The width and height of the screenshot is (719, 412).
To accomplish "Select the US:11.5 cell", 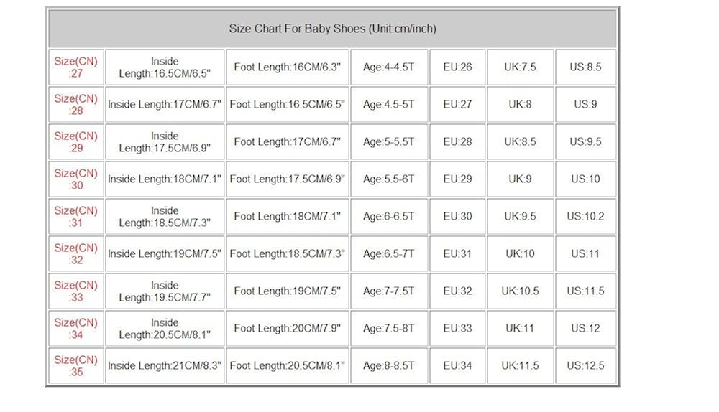I will [x=585, y=291].
